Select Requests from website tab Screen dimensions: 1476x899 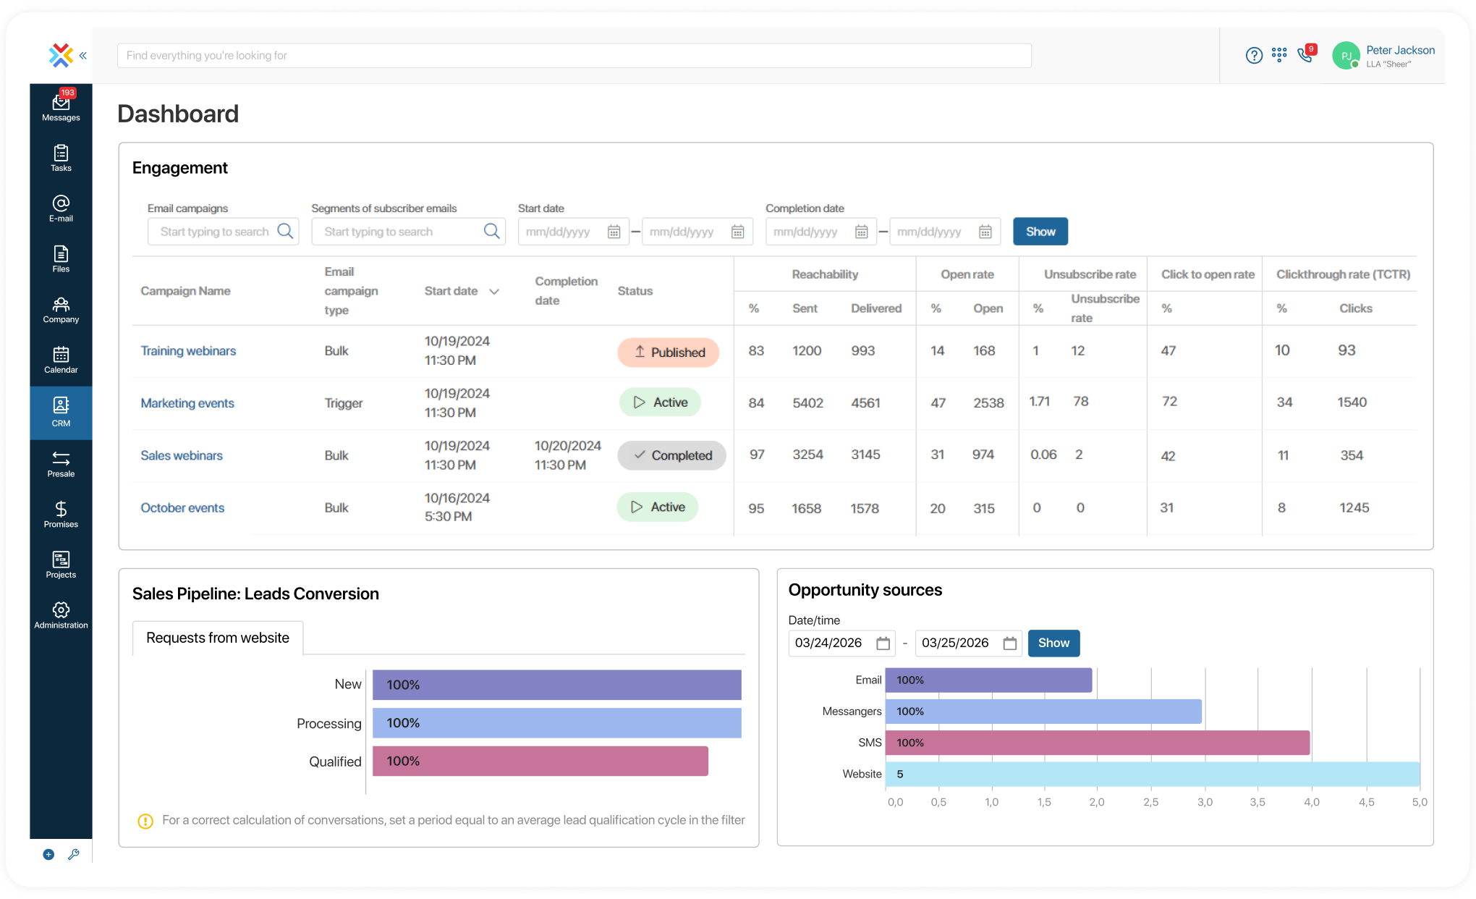[x=218, y=638]
